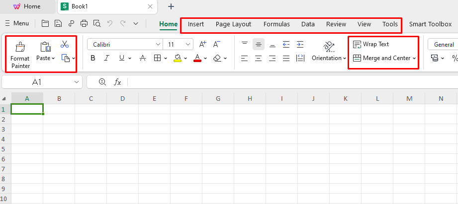Click the Merge and Center button
The image size is (458, 204).
pos(381,58)
